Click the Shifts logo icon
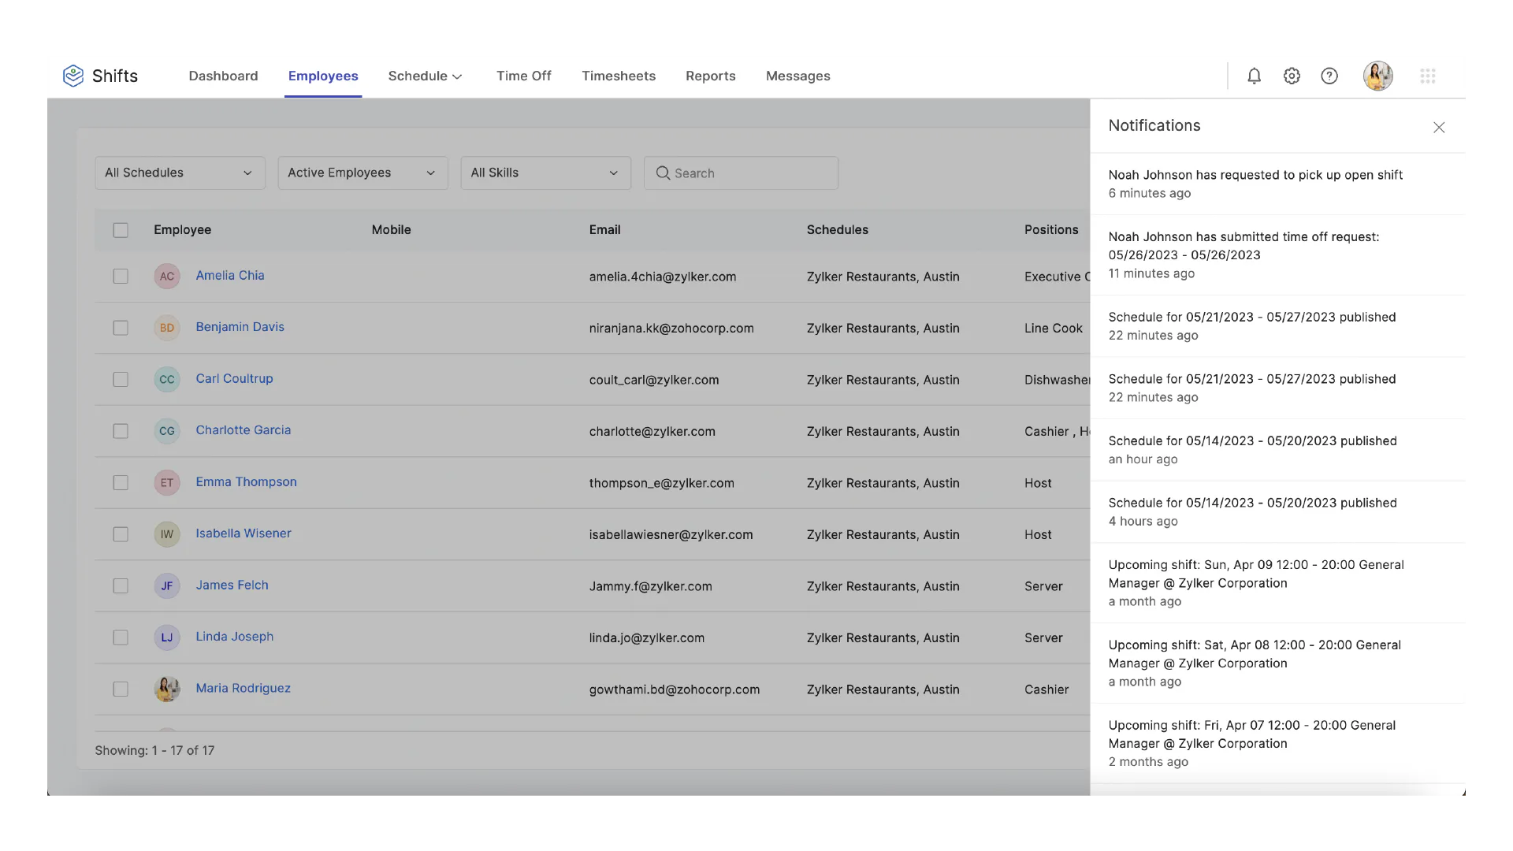This screenshot has width=1513, height=851. coord(73,76)
